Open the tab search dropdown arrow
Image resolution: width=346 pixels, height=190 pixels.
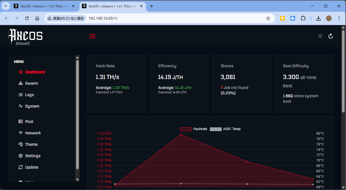tap(5, 6)
